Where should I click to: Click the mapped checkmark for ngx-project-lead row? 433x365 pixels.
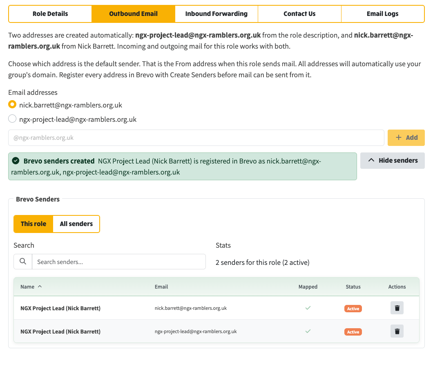pos(308,331)
